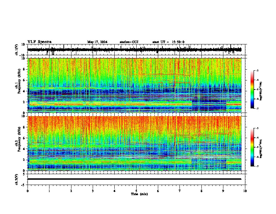Click the '-3' label on ch.1 color bar

coord(257,71)
